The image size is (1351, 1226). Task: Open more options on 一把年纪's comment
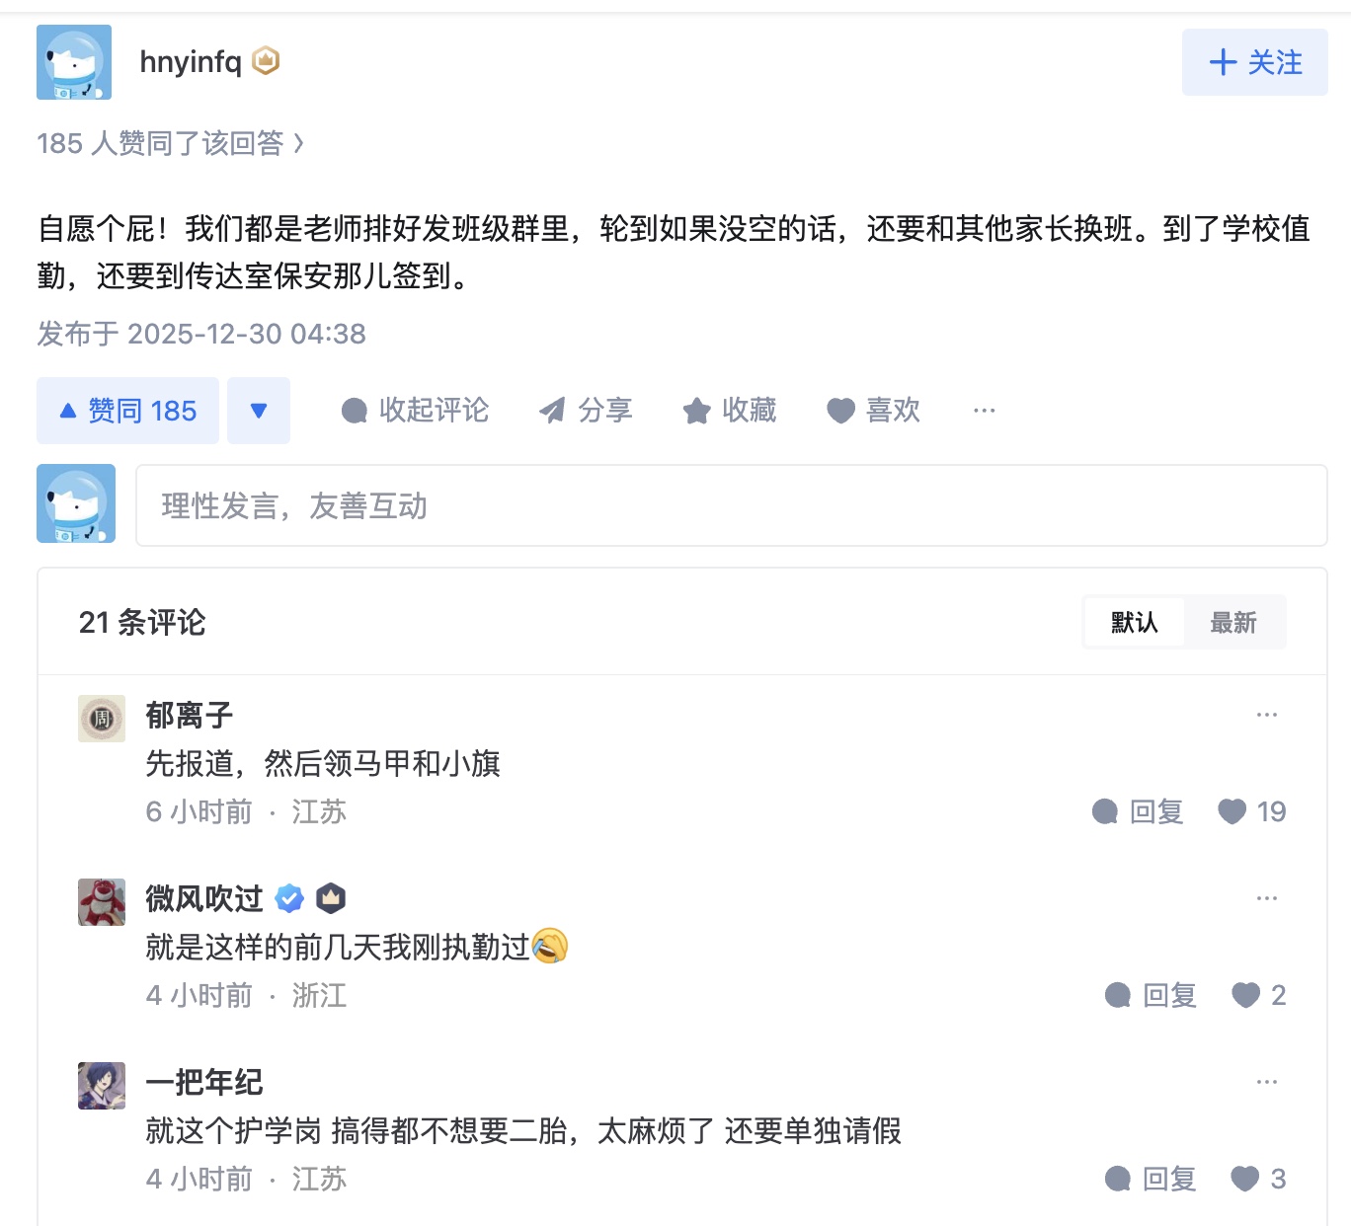click(1266, 1082)
